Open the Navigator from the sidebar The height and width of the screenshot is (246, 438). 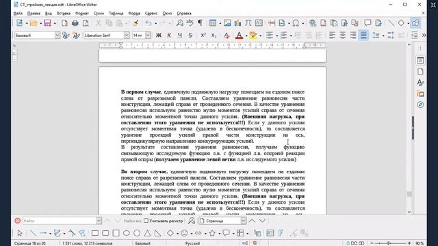[420, 105]
